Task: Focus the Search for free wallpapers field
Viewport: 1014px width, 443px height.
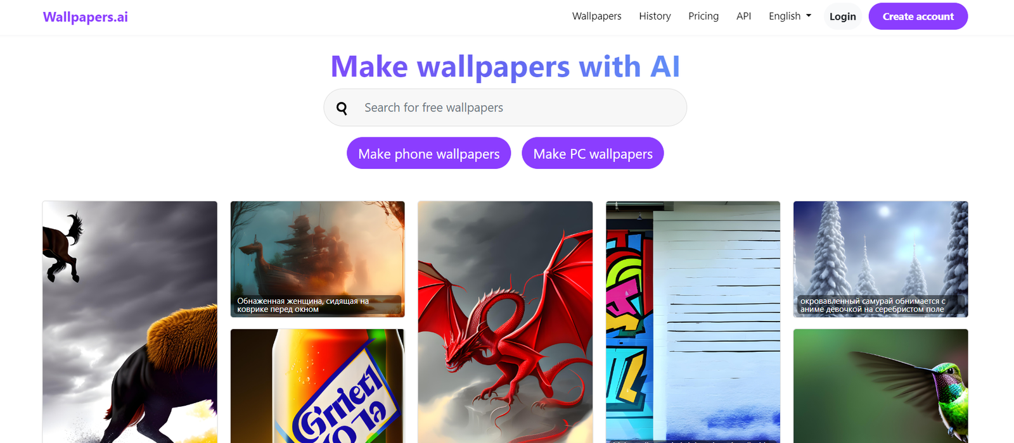Action: (x=505, y=108)
